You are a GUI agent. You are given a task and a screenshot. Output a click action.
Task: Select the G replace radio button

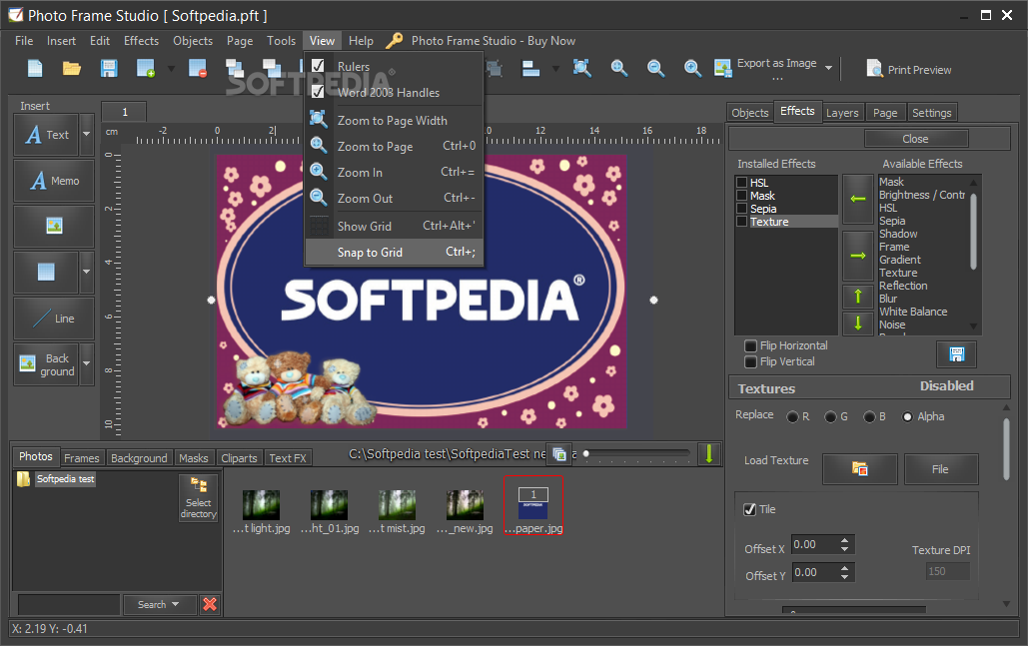[830, 416]
